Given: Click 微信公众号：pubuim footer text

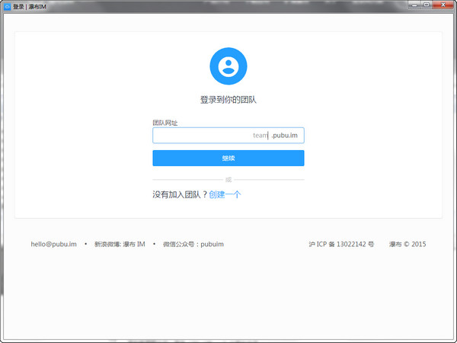Looking at the screenshot, I should [x=193, y=244].
